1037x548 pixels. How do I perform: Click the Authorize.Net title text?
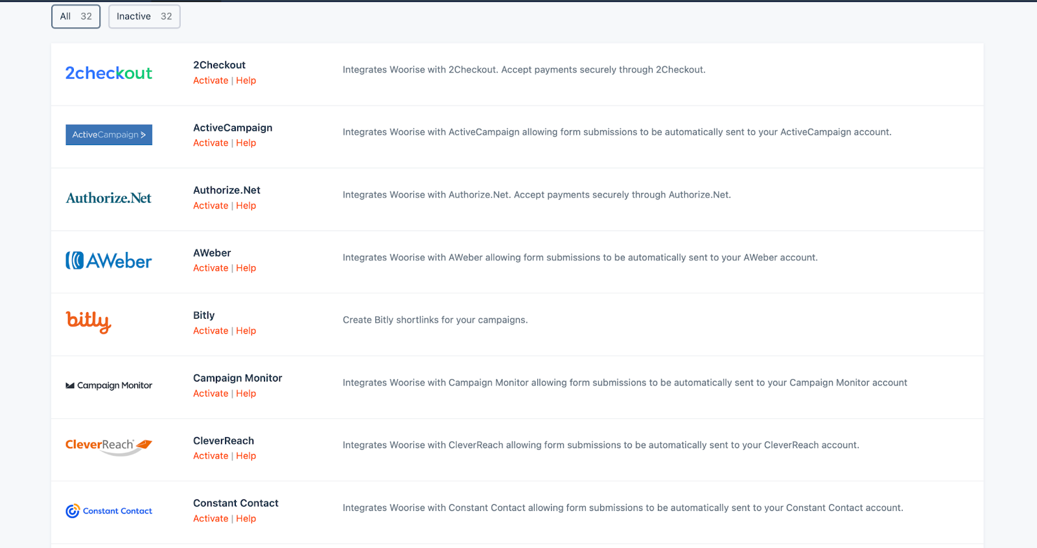click(227, 190)
